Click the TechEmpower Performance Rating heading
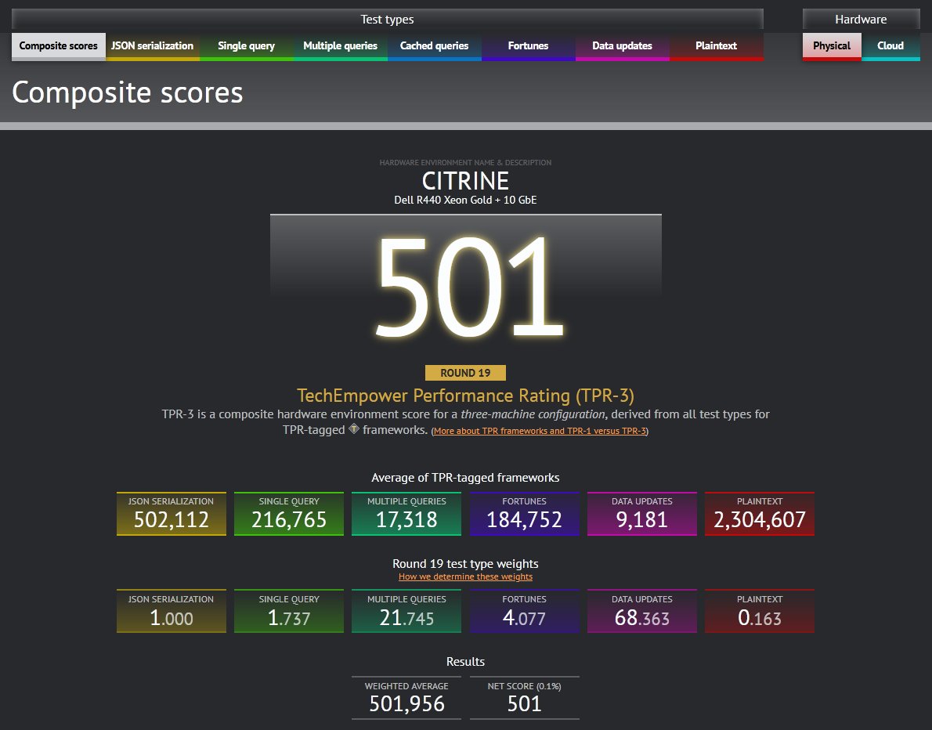The height and width of the screenshot is (730, 932). click(465, 396)
